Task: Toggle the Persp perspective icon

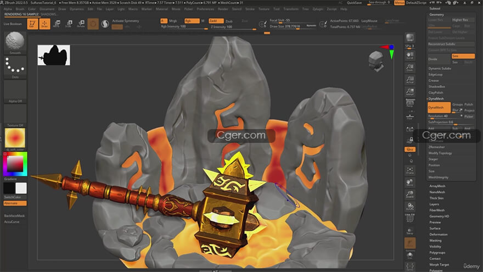Action: [409, 103]
